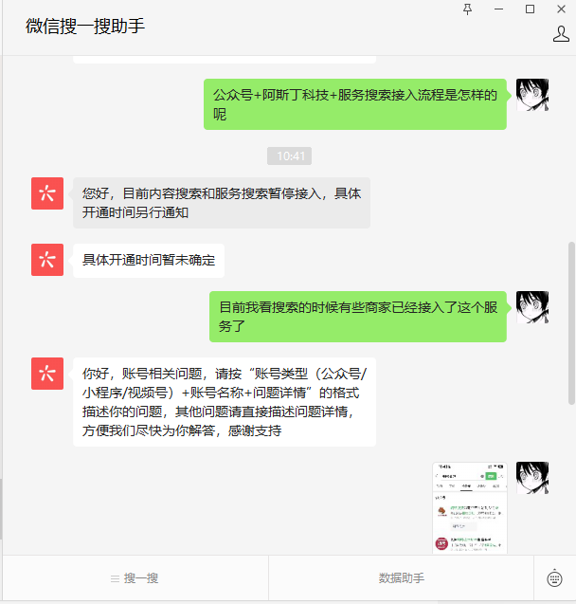Open the 数据助手 menu

point(402,578)
